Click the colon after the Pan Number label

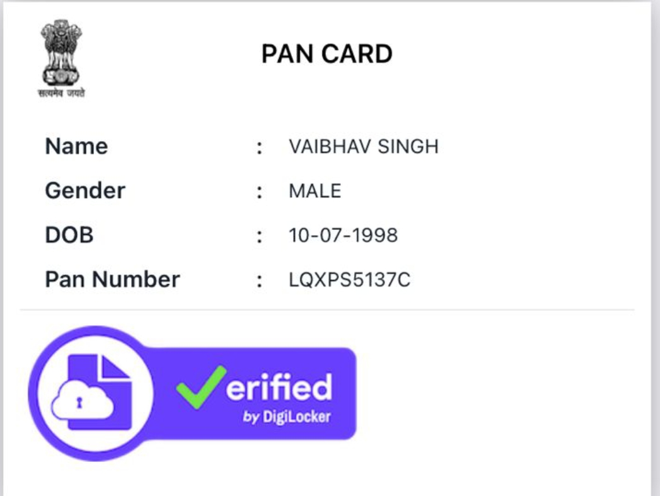point(258,281)
